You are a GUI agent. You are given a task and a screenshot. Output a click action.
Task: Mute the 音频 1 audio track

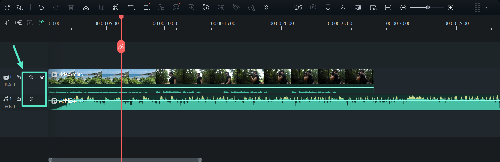[x=31, y=99]
